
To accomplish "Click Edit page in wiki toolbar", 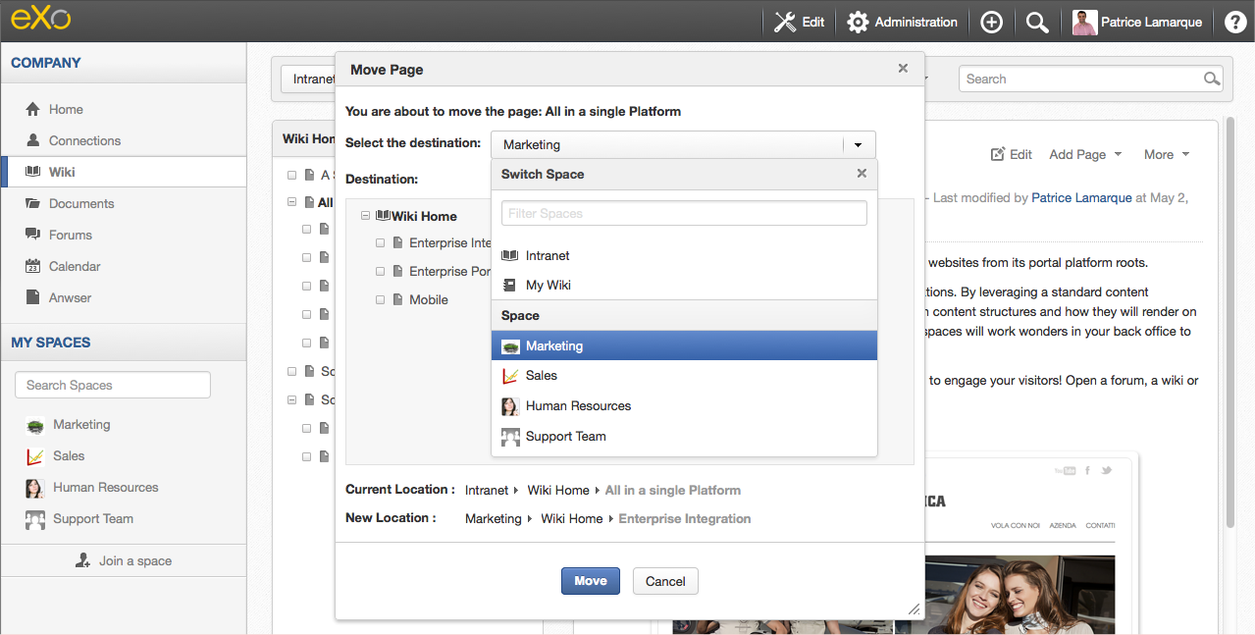I will pyautogui.click(x=1012, y=154).
